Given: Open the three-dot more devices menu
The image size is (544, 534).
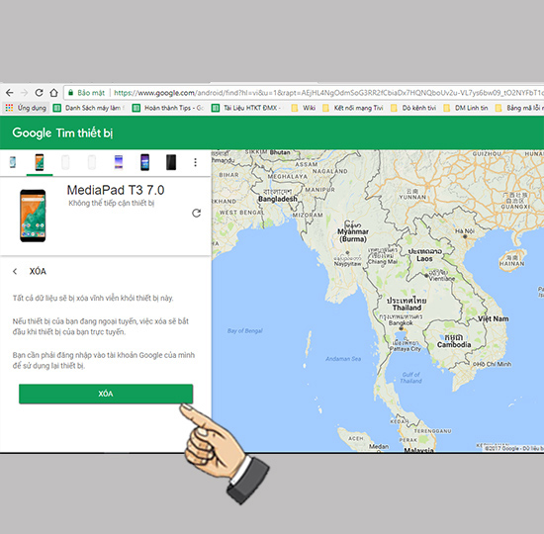Looking at the screenshot, I should [x=195, y=162].
